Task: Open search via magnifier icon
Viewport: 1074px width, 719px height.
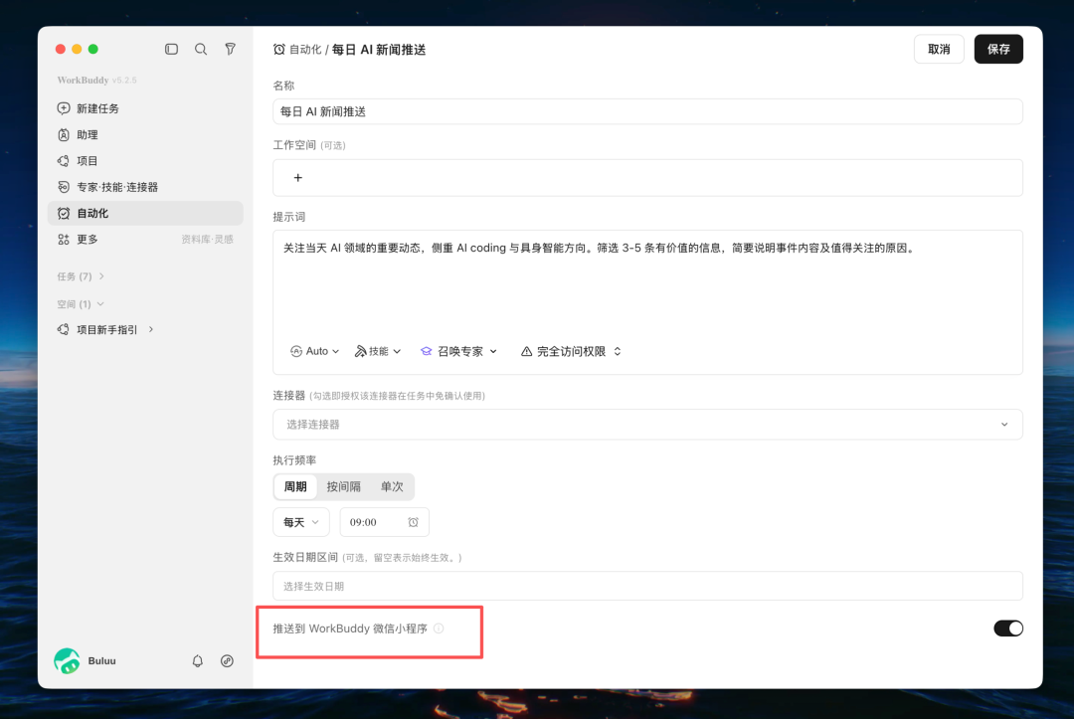Action: point(201,50)
